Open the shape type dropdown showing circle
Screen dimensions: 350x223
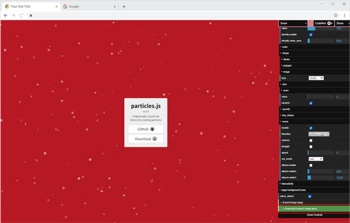[x=316, y=78]
